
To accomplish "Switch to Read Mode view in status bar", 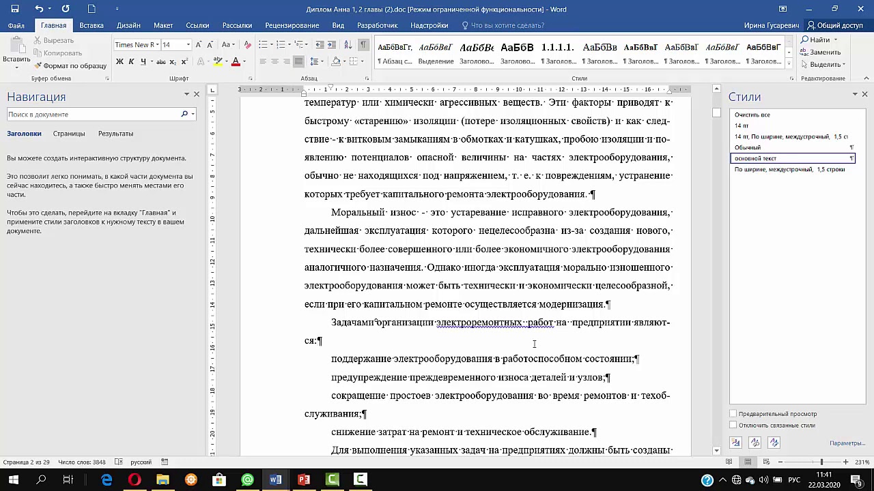I will [730, 462].
